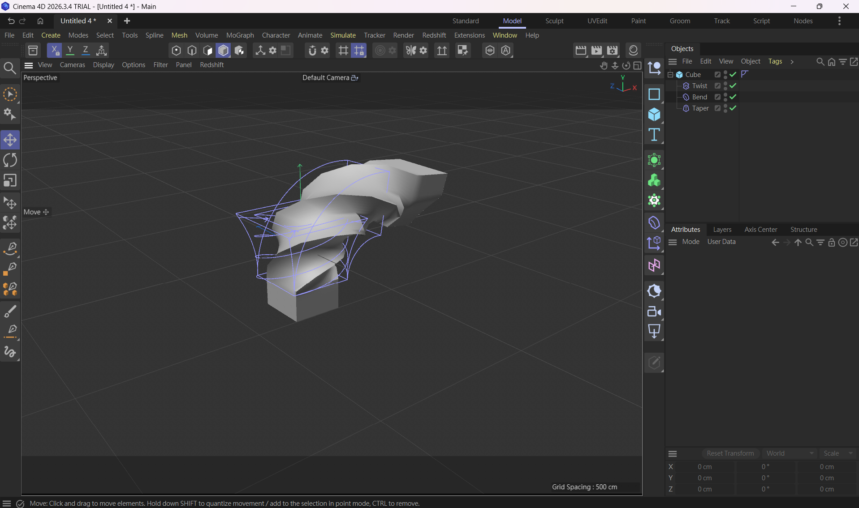Choose the Paint brush tool

coord(10,311)
